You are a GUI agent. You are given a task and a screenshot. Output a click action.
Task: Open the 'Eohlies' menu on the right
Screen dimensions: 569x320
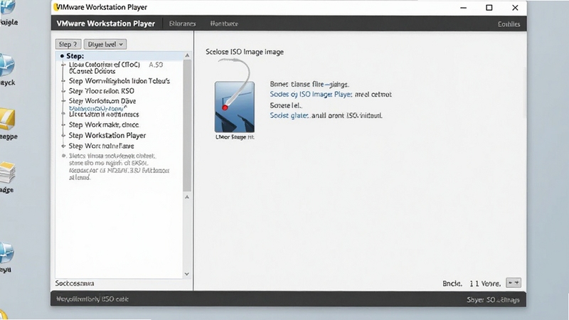509,24
